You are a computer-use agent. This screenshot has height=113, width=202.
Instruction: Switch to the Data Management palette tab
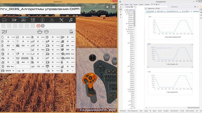pyautogui.click(x=133, y=111)
